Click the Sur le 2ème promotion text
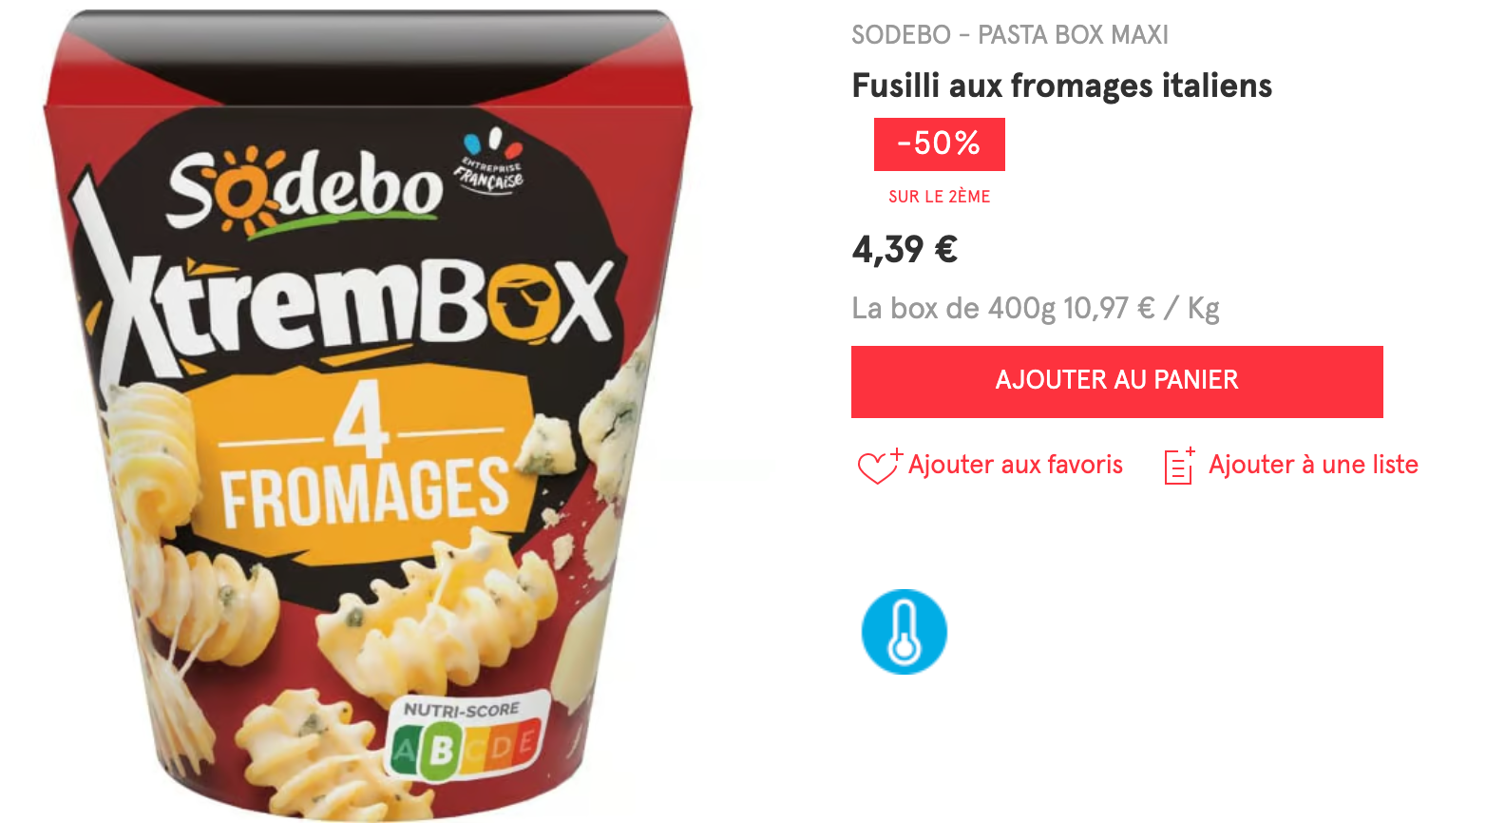Screen dimensions: 1486x840 click(x=939, y=197)
